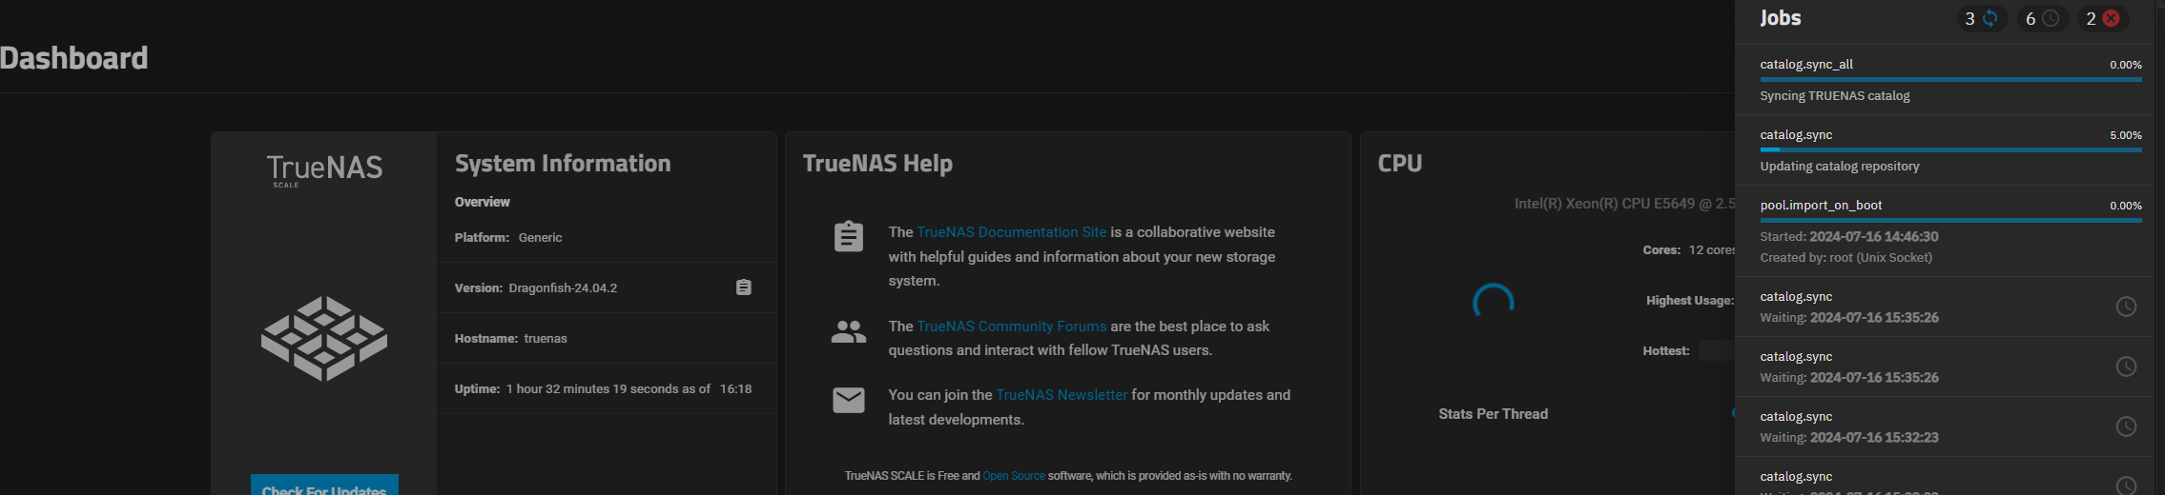The image size is (2165, 495).
Task: Click the CPU loading spinner
Action: [x=1493, y=303]
